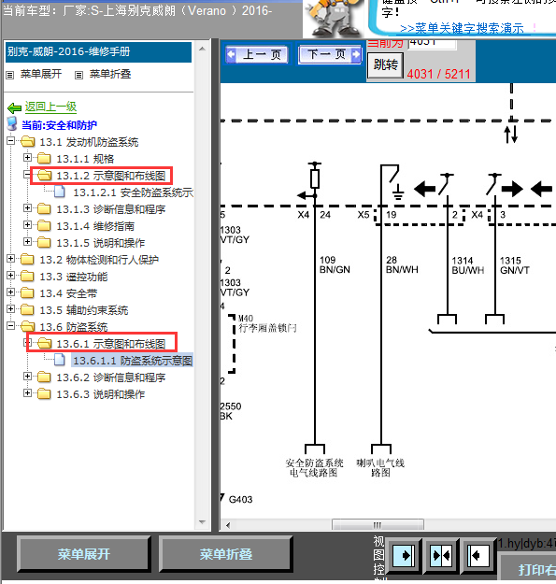Image resolution: width=556 pixels, height=584 pixels.
Task: Click folder icon of 13.2 物体检测和行人保护
Action: [27, 259]
